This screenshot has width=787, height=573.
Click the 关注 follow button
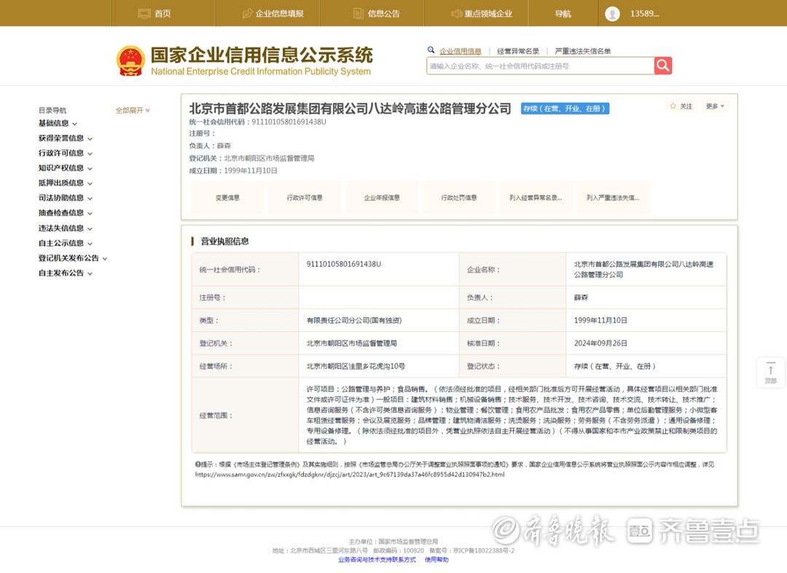(681, 106)
